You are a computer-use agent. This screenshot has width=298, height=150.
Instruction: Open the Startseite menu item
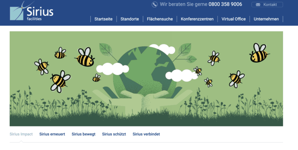click(104, 19)
